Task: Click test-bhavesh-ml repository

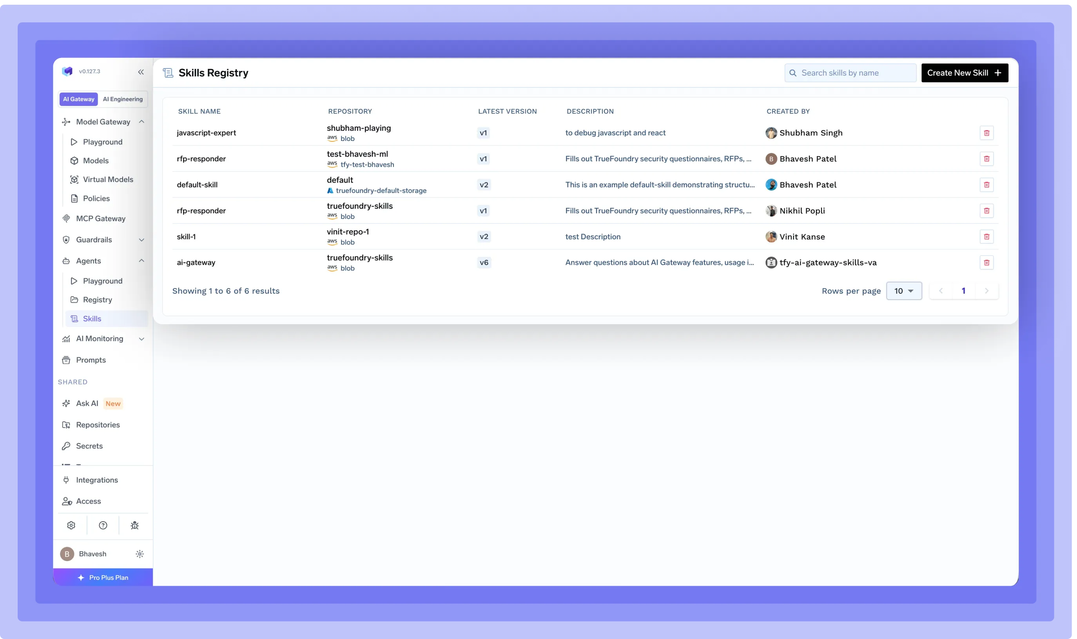Action: [x=357, y=154]
